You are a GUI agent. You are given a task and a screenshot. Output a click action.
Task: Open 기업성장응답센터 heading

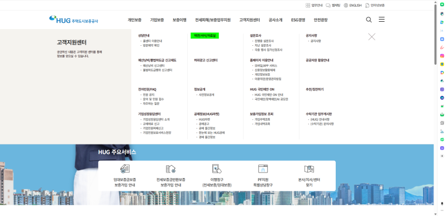pos(149,114)
